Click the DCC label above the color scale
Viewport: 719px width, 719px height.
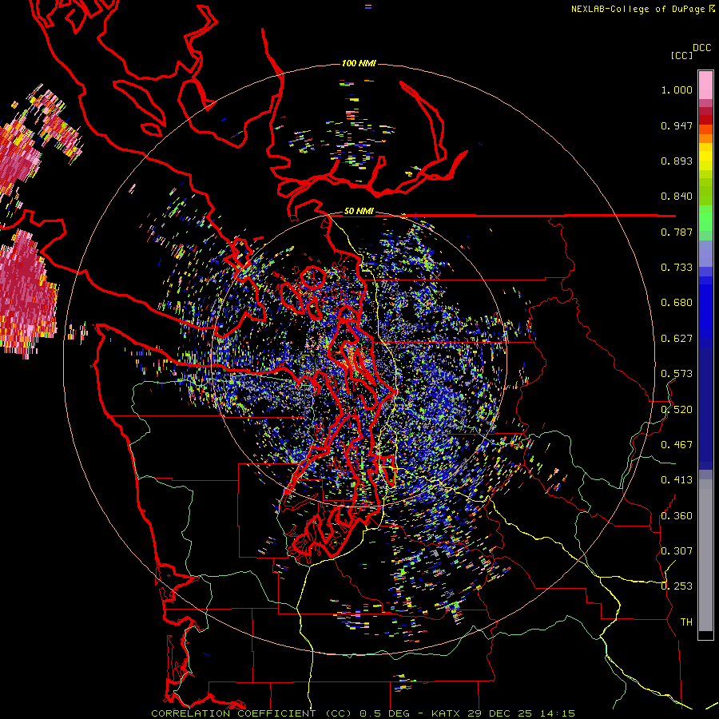click(702, 48)
